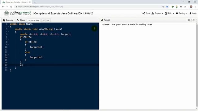Click the Result bar chart icon
Screen dimensions: 198x111
pos(102,20)
